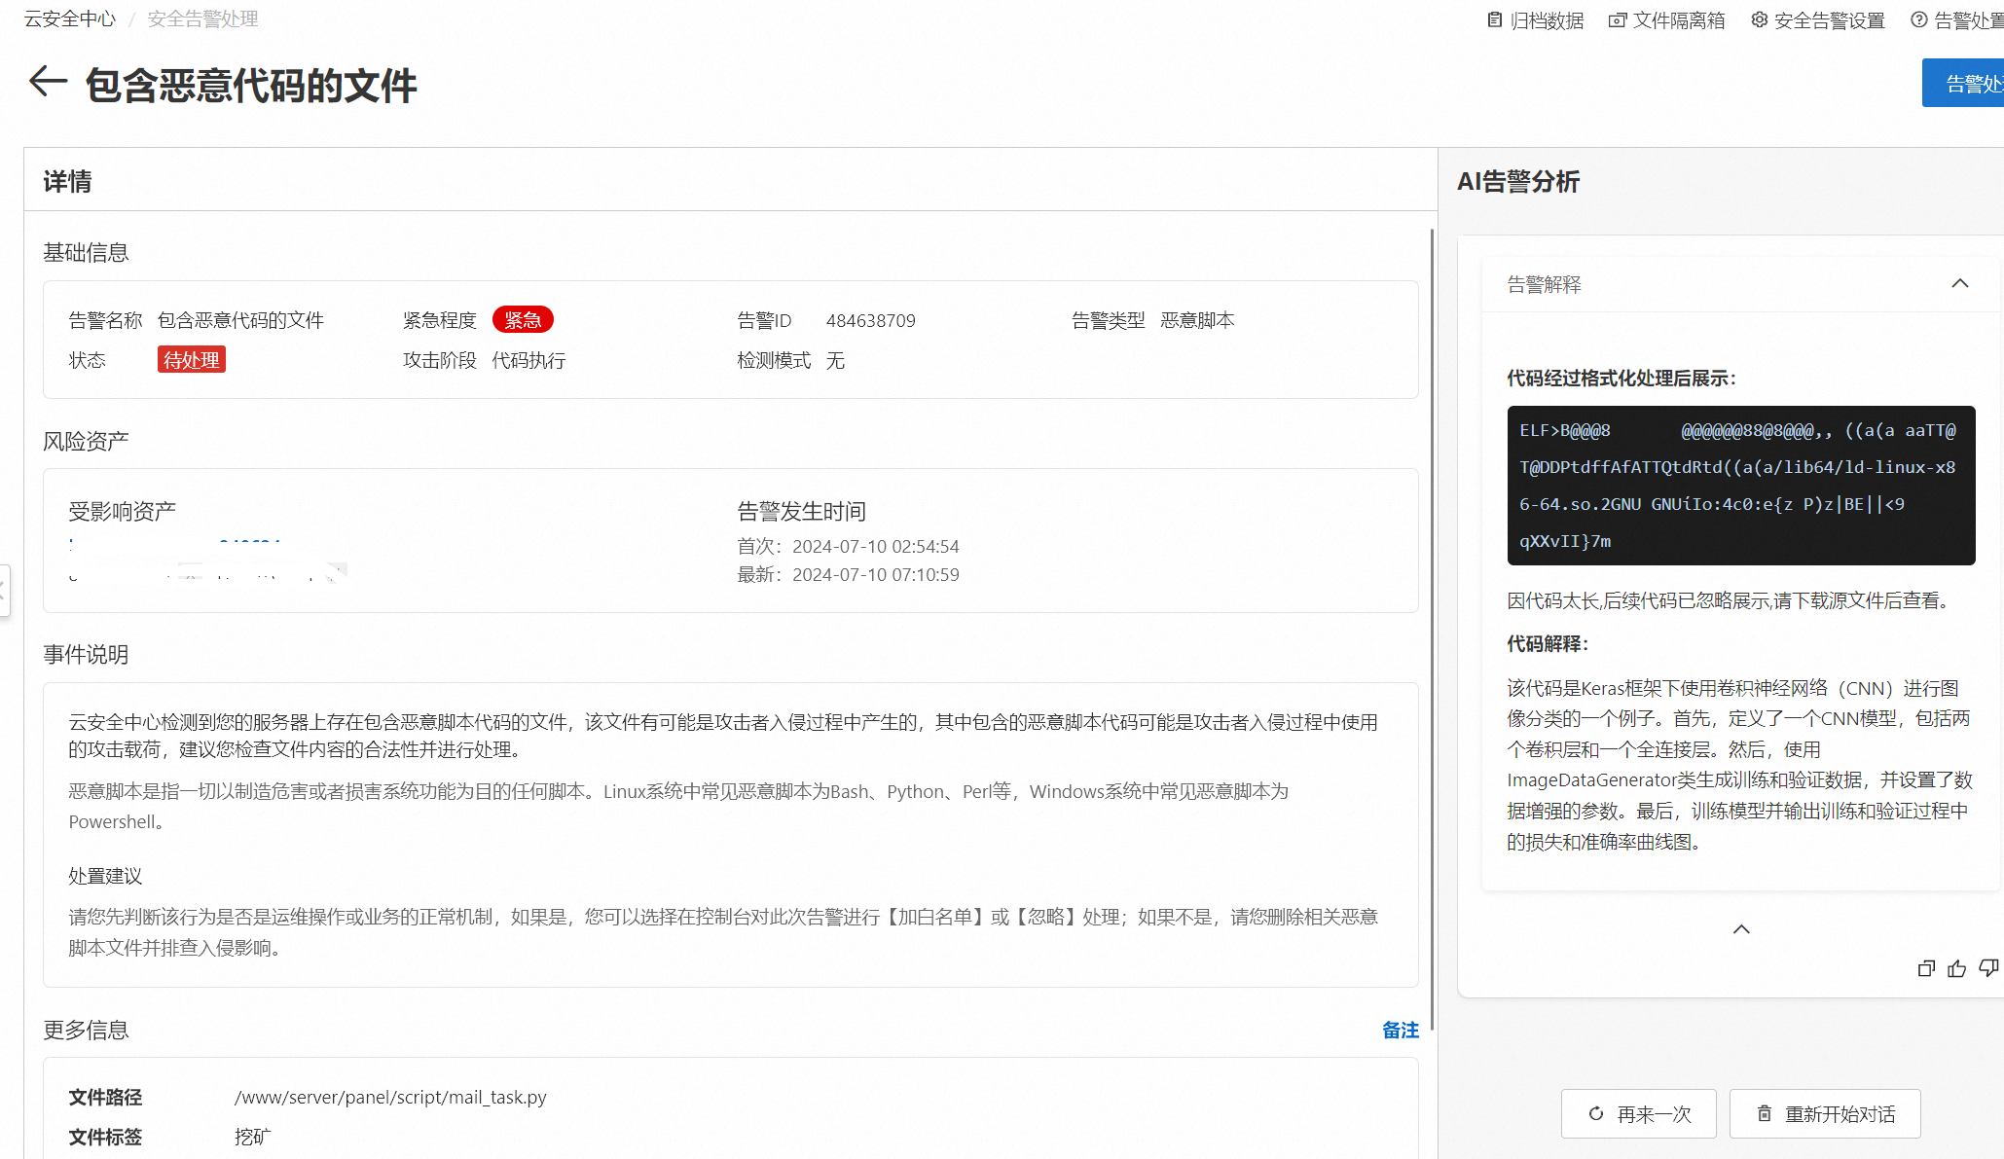
Task: Open 归档数据 archive data
Action: pyautogui.click(x=1536, y=20)
